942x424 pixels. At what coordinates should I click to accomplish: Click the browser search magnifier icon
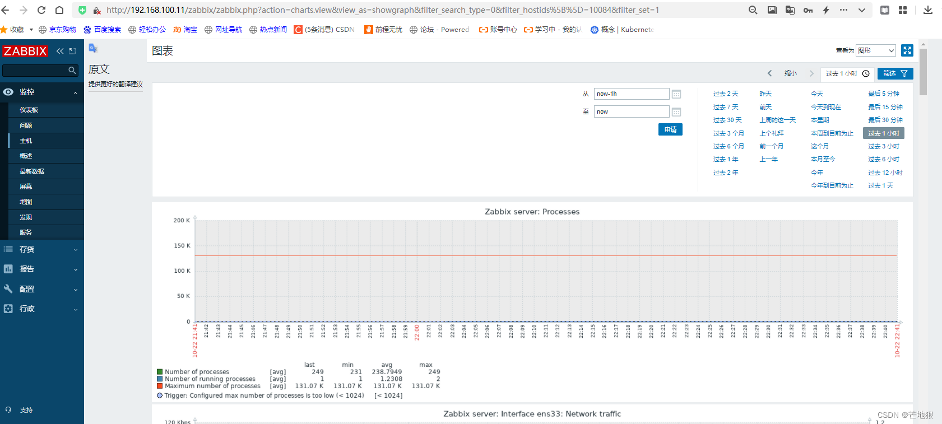(x=753, y=10)
